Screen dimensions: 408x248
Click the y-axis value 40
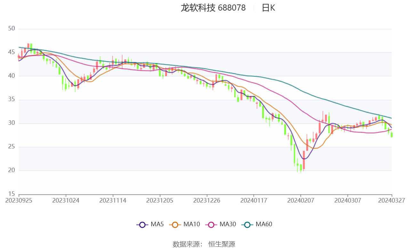[x=12, y=76]
